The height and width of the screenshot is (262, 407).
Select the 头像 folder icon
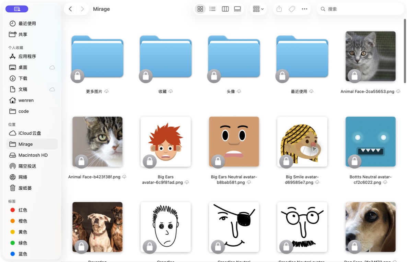(234, 57)
